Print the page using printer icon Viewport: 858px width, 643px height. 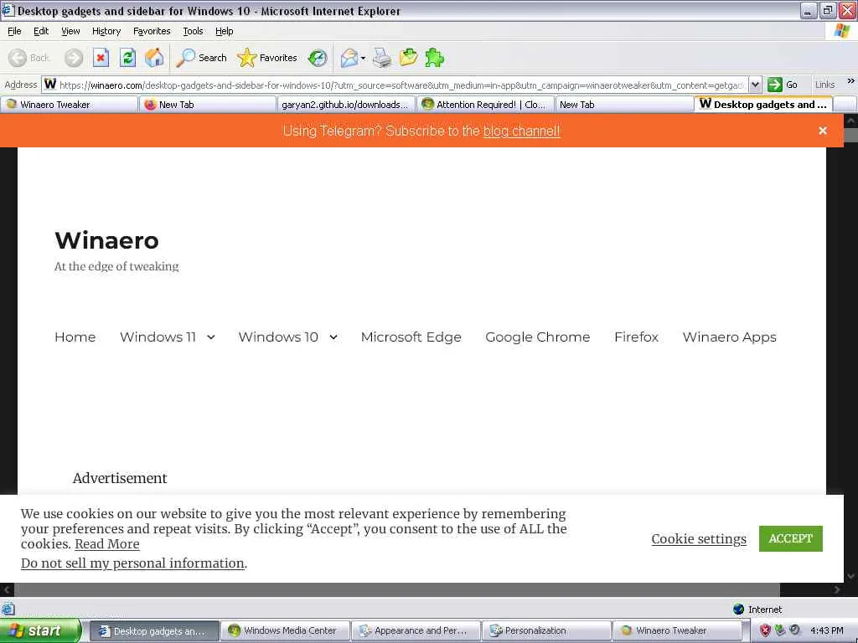click(382, 58)
